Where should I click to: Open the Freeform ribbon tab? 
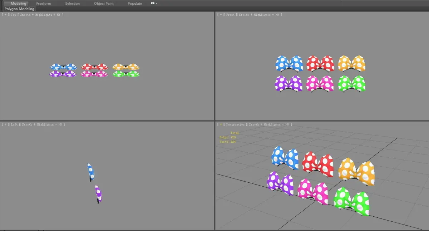(x=44, y=4)
